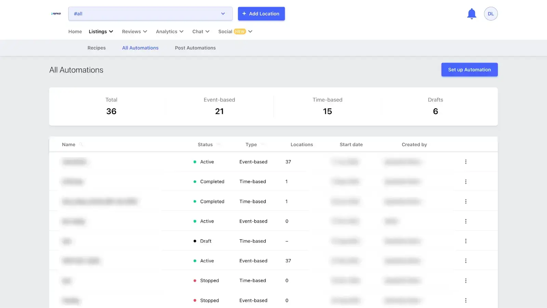Select the All Automations tab
The height and width of the screenshot is (308, 547).
pyautogui.click(x=140, y=48)
